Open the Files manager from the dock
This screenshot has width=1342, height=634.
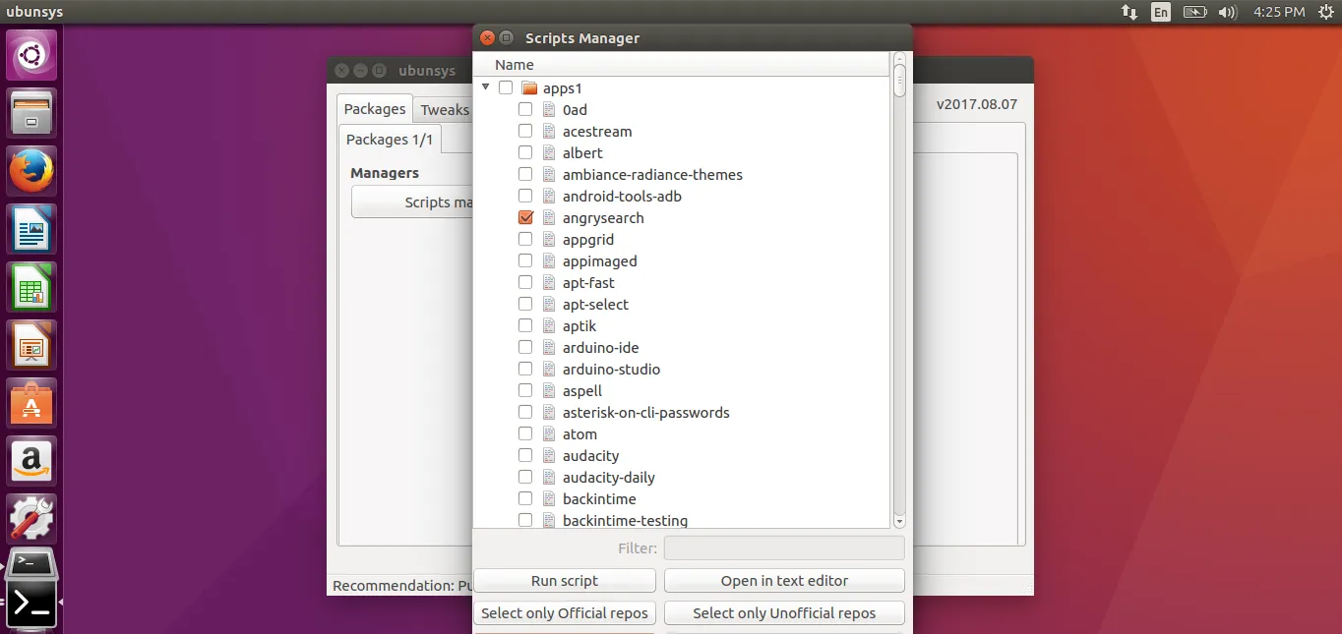(31, 113)
